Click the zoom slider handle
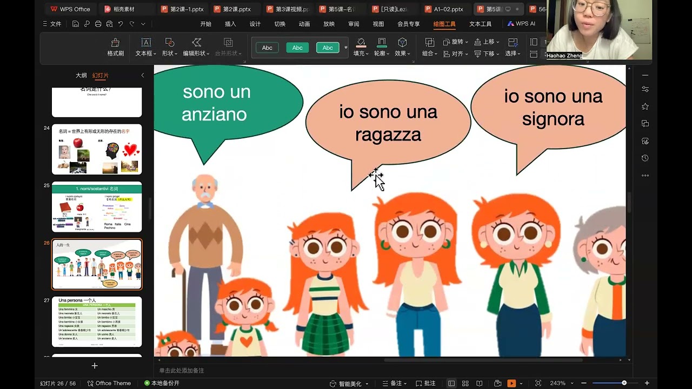692x389 pixels. tap(624, 383)
